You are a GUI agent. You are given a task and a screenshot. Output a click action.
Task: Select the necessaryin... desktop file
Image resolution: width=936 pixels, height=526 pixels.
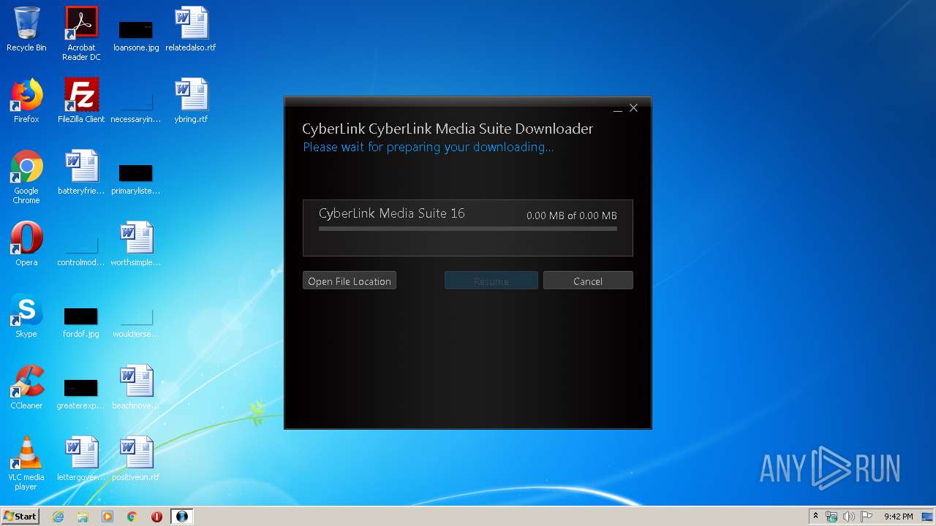[136, 107]
